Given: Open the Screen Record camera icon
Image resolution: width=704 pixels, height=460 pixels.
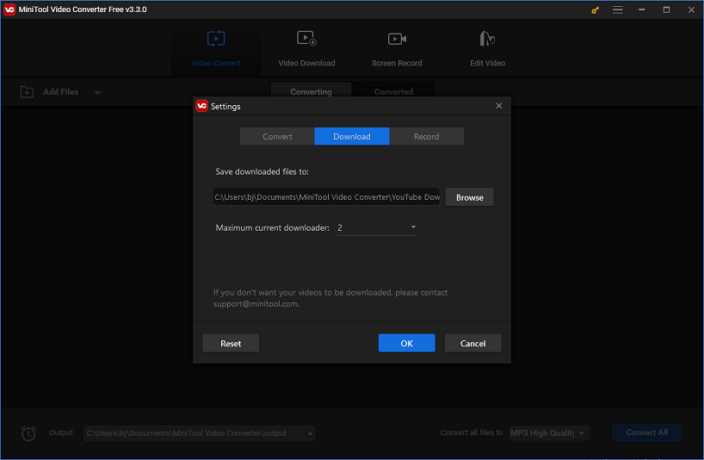Looking at the screenshot, I should [x=397, y=39].
